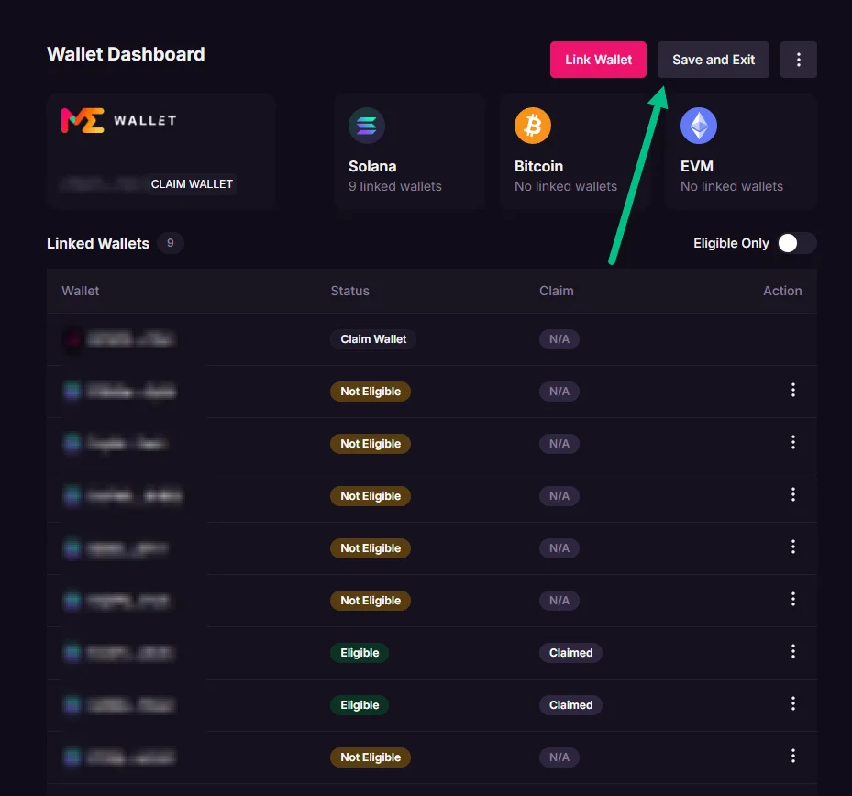Click the Wallet column header

pos(81,291)
